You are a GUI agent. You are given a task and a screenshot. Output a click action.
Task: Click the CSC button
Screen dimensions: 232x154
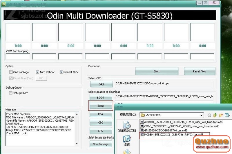coord(101,122)
